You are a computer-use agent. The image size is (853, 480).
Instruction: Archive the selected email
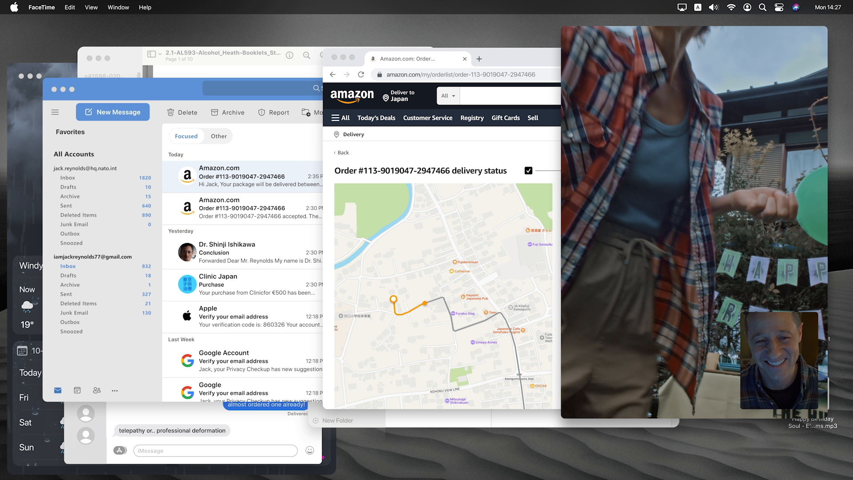227,112
